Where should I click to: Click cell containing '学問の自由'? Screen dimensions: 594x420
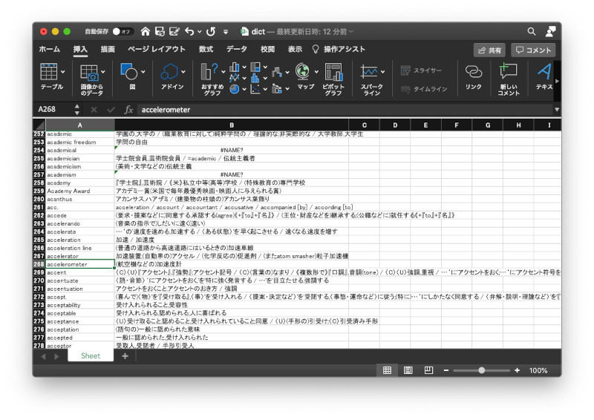click(232, 142)
